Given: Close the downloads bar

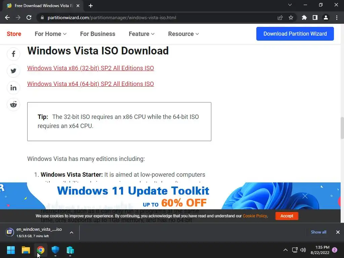Looking at the screenshot, I should tap(338, 232).
